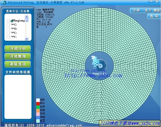
Task: Click the 选项 (Options) button
Action: (154, 17)
